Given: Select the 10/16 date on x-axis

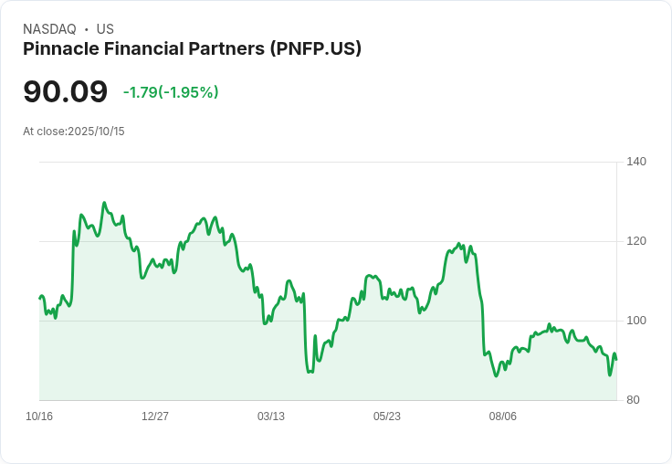Looking at the screenshot, I should pos(39,417).
